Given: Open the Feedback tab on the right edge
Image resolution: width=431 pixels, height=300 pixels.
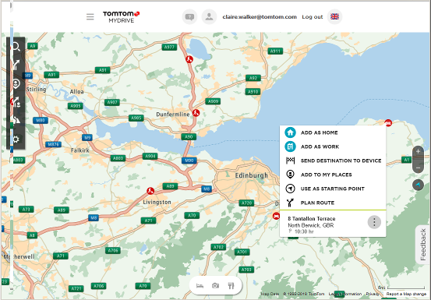Looking at the screenshot, I should (423, 245).
